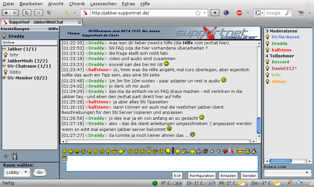Image resolution: width=314 pixels, height=187 pixels.
Task: Insert the confused question marks emoticon
Action: [x=149, y=150]
